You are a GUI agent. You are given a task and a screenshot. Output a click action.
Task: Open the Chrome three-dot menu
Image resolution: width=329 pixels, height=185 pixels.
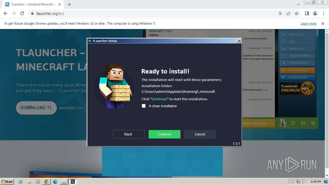pos(323,13)
